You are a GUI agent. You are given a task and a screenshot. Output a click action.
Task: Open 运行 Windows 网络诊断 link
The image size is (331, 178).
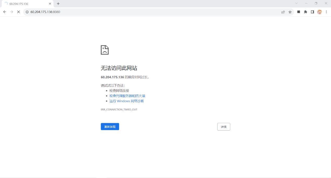[127, 101]
